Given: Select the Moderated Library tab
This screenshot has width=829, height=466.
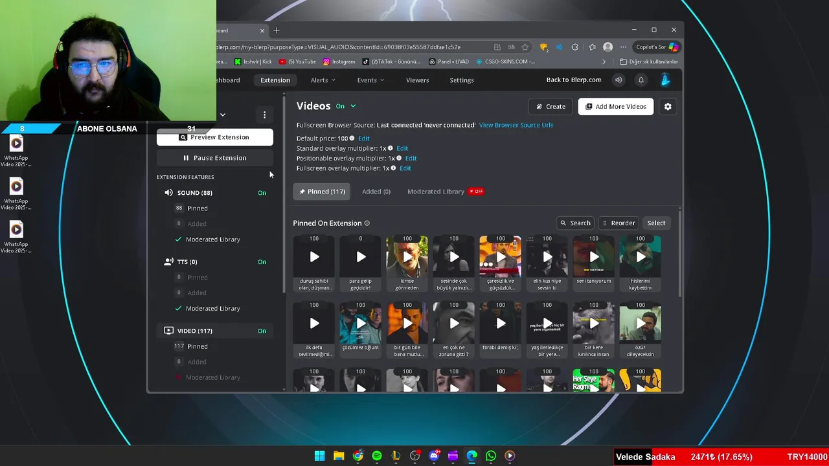Looking at the screenshot, I should [x=435, y=192].
